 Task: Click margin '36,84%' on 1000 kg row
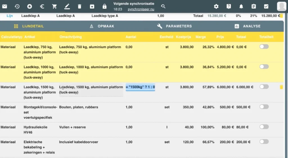(x=208, y=67)
